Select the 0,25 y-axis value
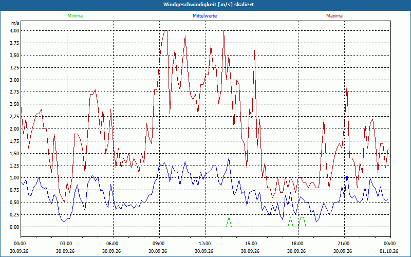411x257 pixels. [x=14, y=214]
